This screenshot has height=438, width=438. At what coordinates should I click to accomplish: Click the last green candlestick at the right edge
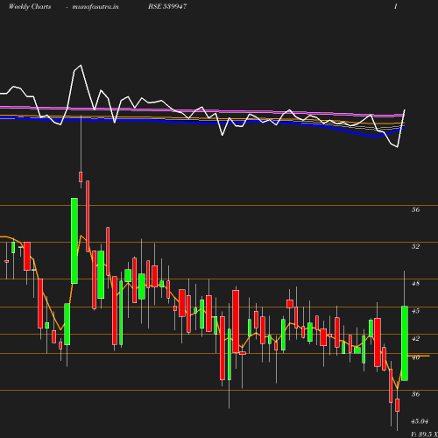tap(405, 343)
